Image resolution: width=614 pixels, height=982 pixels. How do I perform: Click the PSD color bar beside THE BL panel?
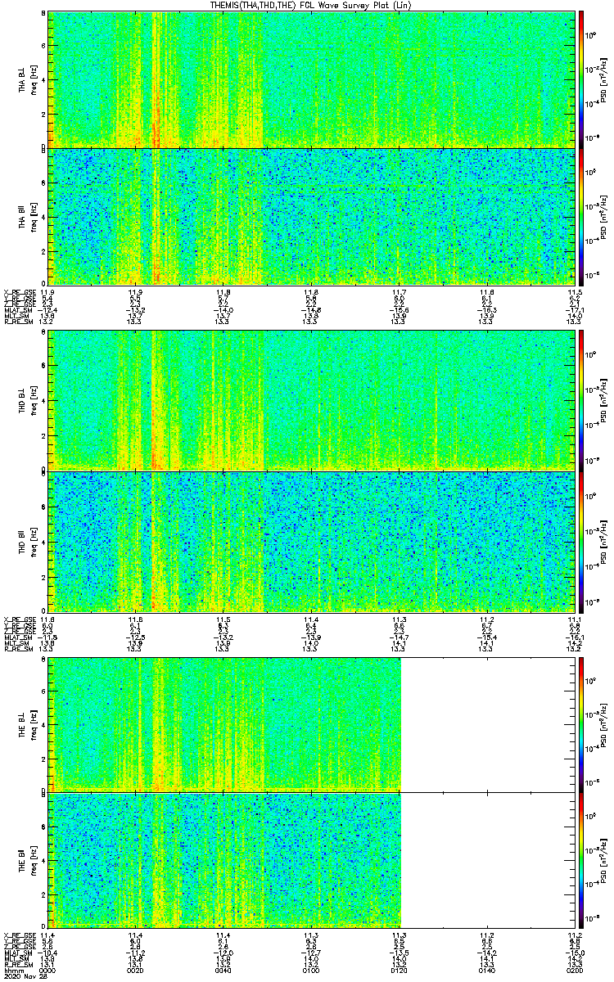pos(581,724)
